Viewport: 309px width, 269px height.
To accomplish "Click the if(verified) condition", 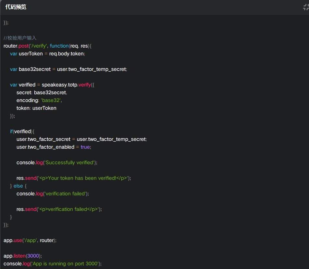I will point(22,132).
